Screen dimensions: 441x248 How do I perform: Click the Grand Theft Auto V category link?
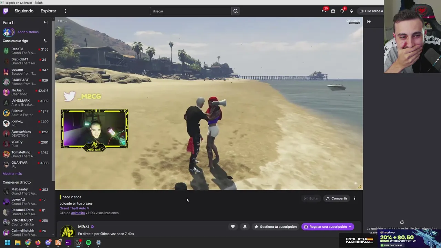(74, 208)
